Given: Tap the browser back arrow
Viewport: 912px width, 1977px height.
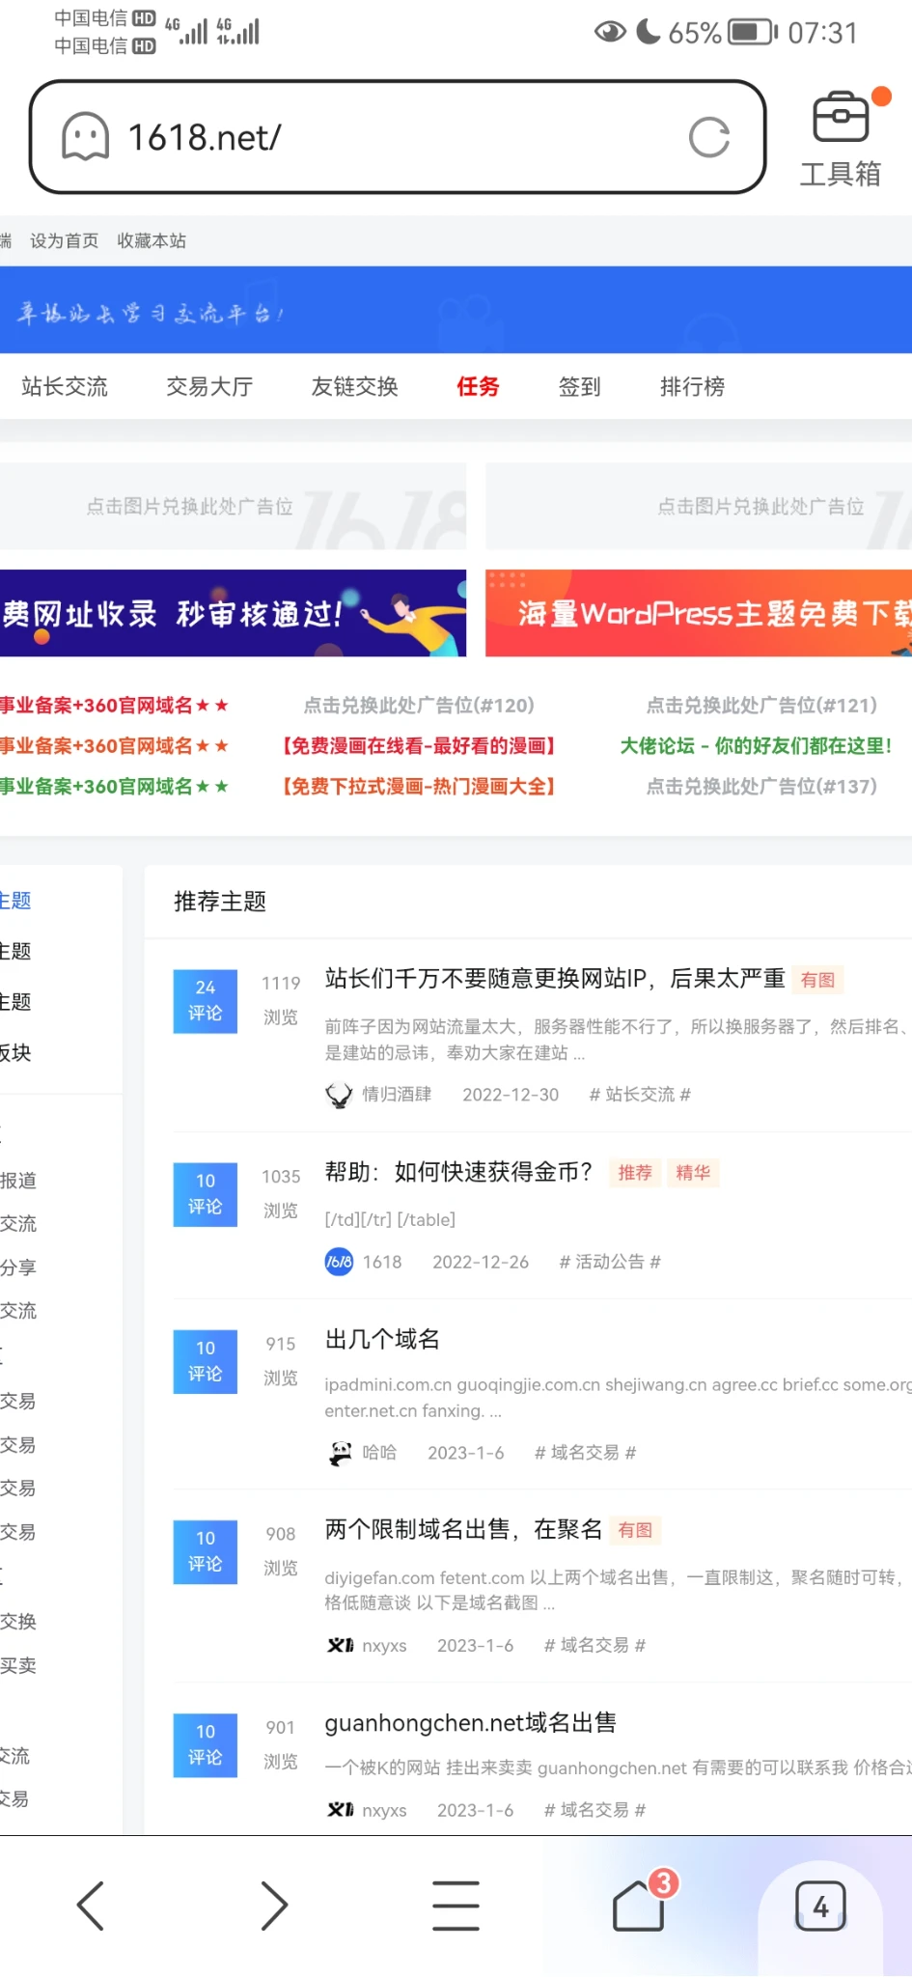Looking at the screenshot, I should coord(91,1907).
